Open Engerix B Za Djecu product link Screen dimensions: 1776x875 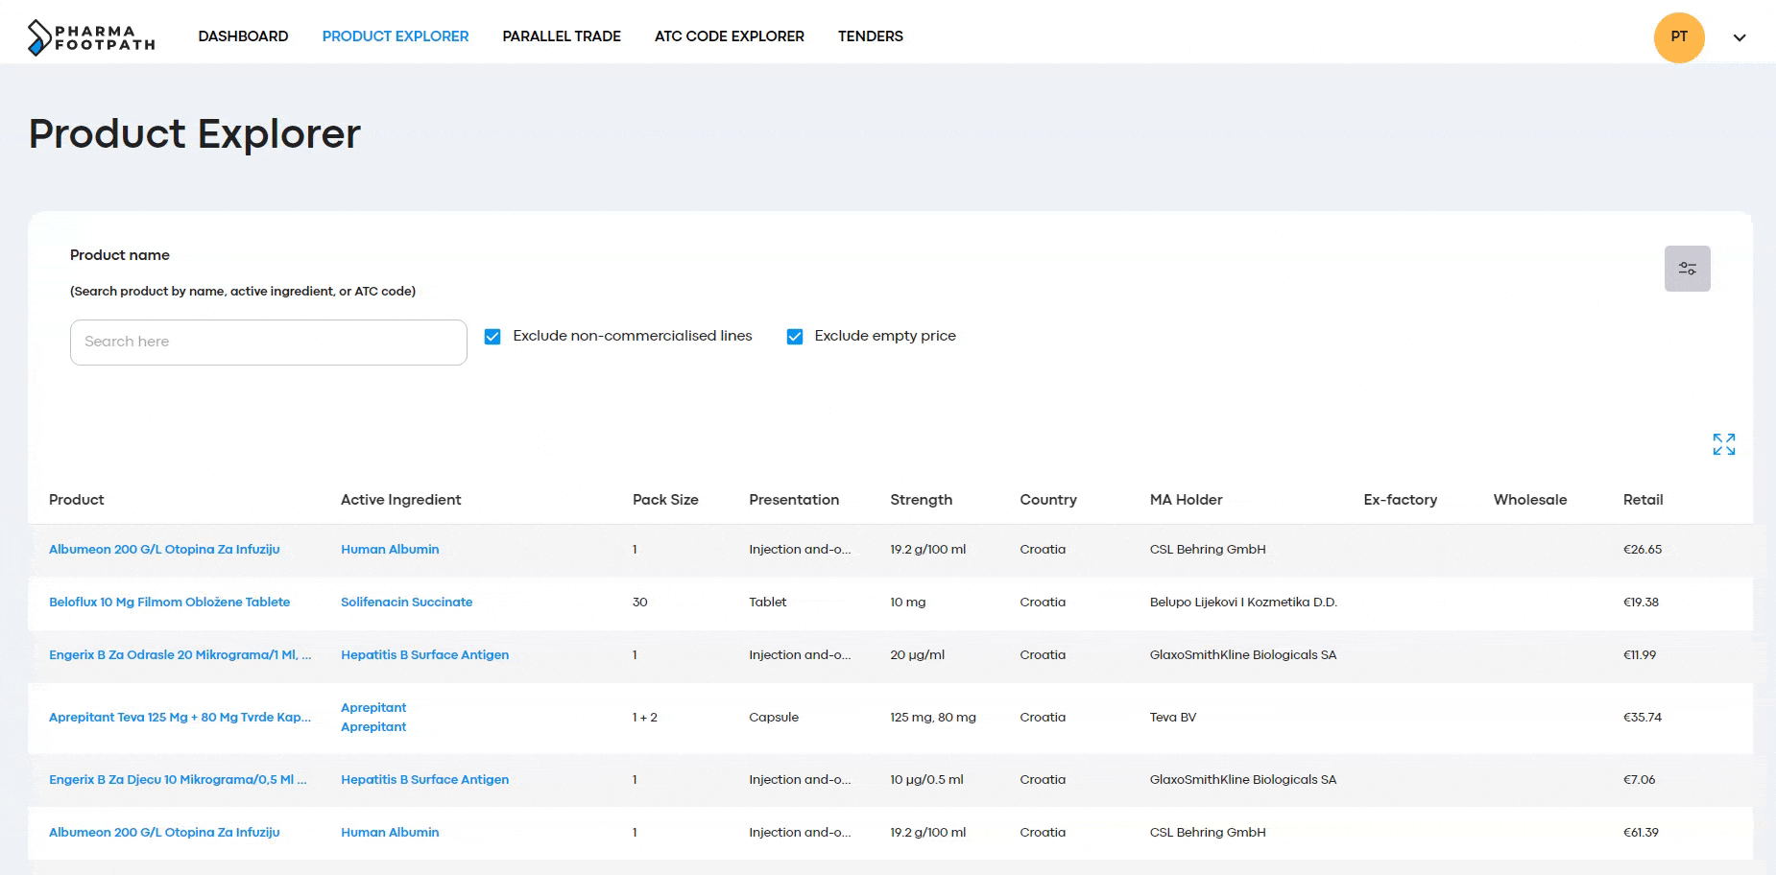pyautogui.click(x=178, y=780)
